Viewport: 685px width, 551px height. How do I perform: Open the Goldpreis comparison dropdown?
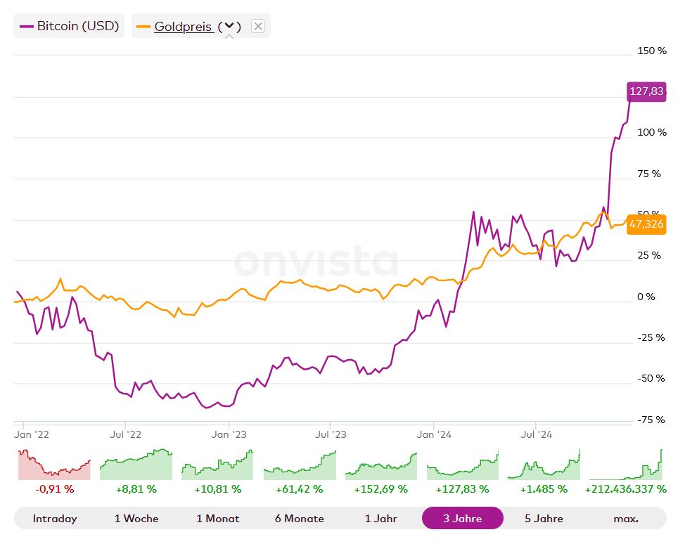[x=229, y=25]
